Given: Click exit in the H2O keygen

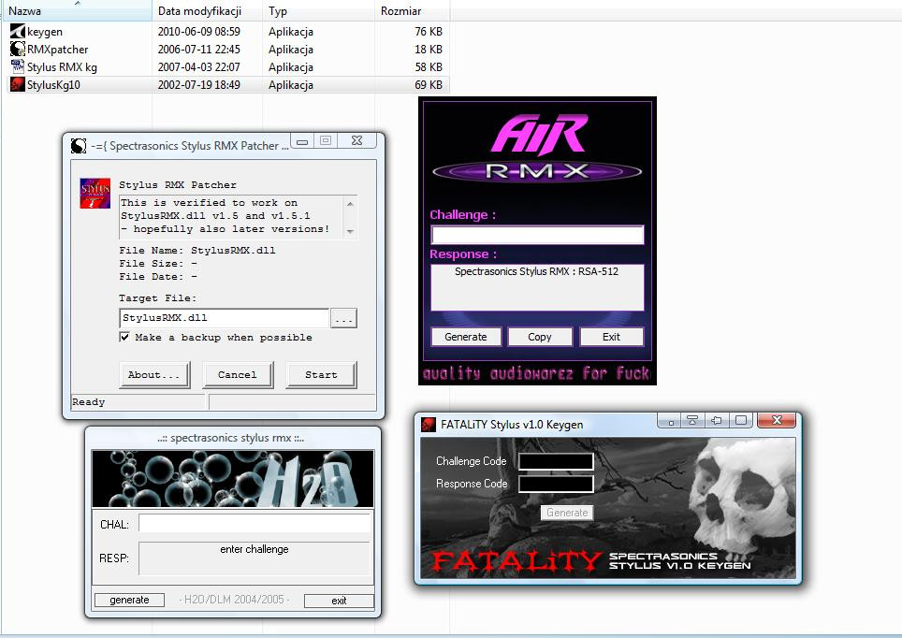Looking at the screenshot, I should (339, 601).
